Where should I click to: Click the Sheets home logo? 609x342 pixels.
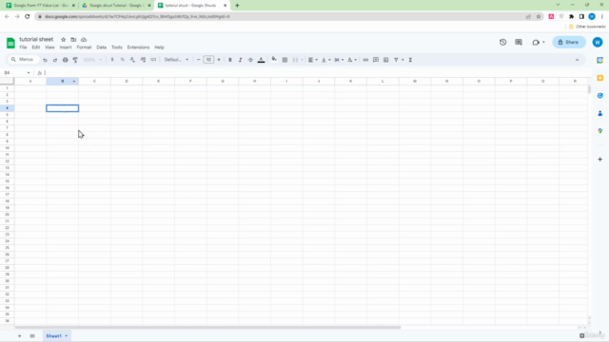pos(10,43)
